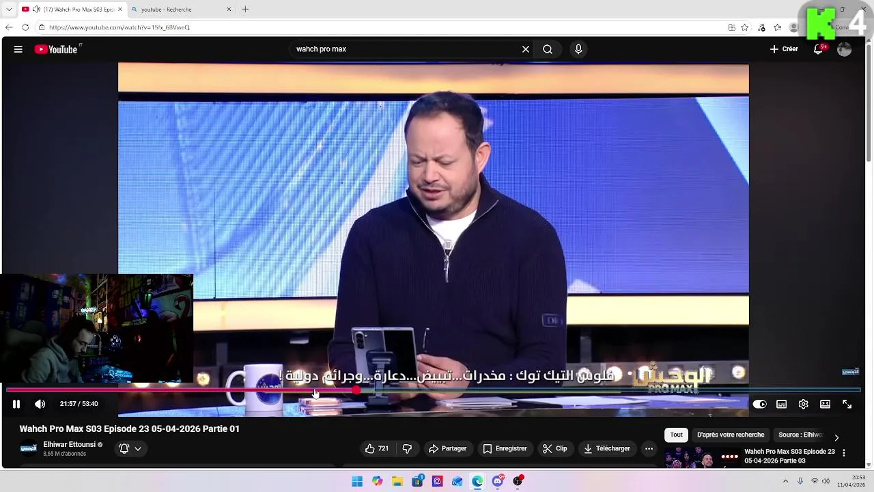Open the Partie 03 recommended video title
874x492 pixels.
pos(789,456)
